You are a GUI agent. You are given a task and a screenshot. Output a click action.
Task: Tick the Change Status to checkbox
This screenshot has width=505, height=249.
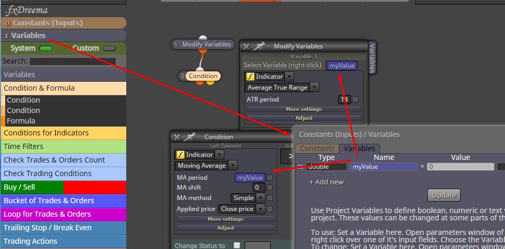pos(237,245)
